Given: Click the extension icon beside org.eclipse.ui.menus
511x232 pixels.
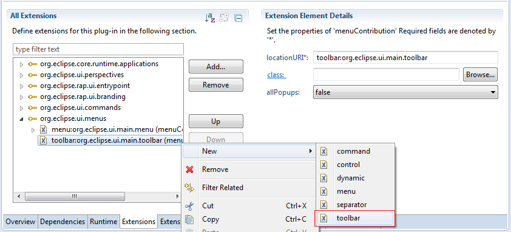Looking at the screenshot, I should coord(32,118).
